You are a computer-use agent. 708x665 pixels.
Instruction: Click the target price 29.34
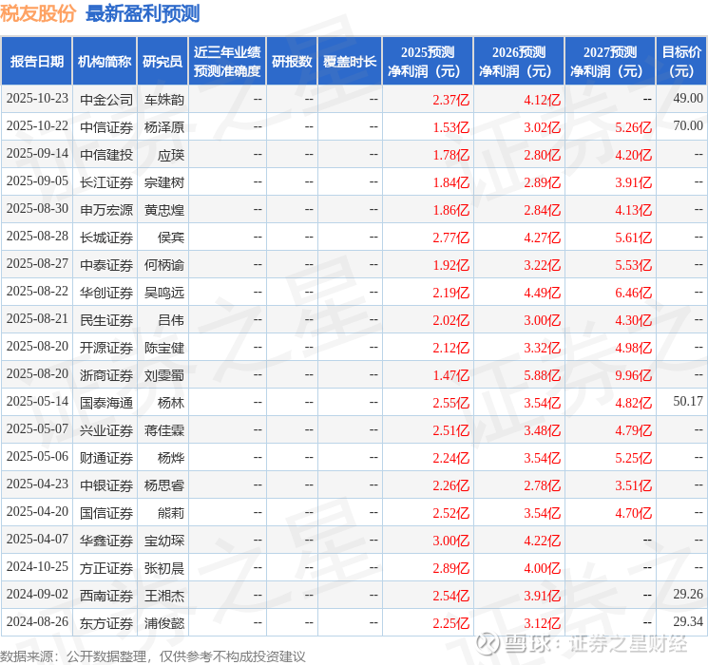[688, 621]
